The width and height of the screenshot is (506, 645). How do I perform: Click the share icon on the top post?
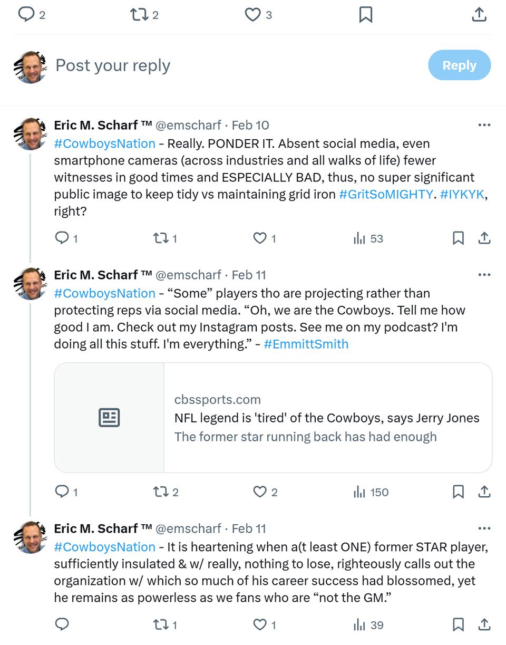pyautogui.click(x=479, y=15)
